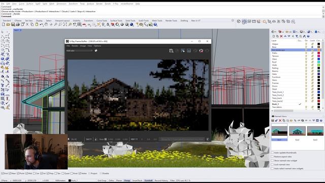Open the channel dropdown in Frame Buffer
Screen dimensions: 325x183
click(x=79, y=51)
